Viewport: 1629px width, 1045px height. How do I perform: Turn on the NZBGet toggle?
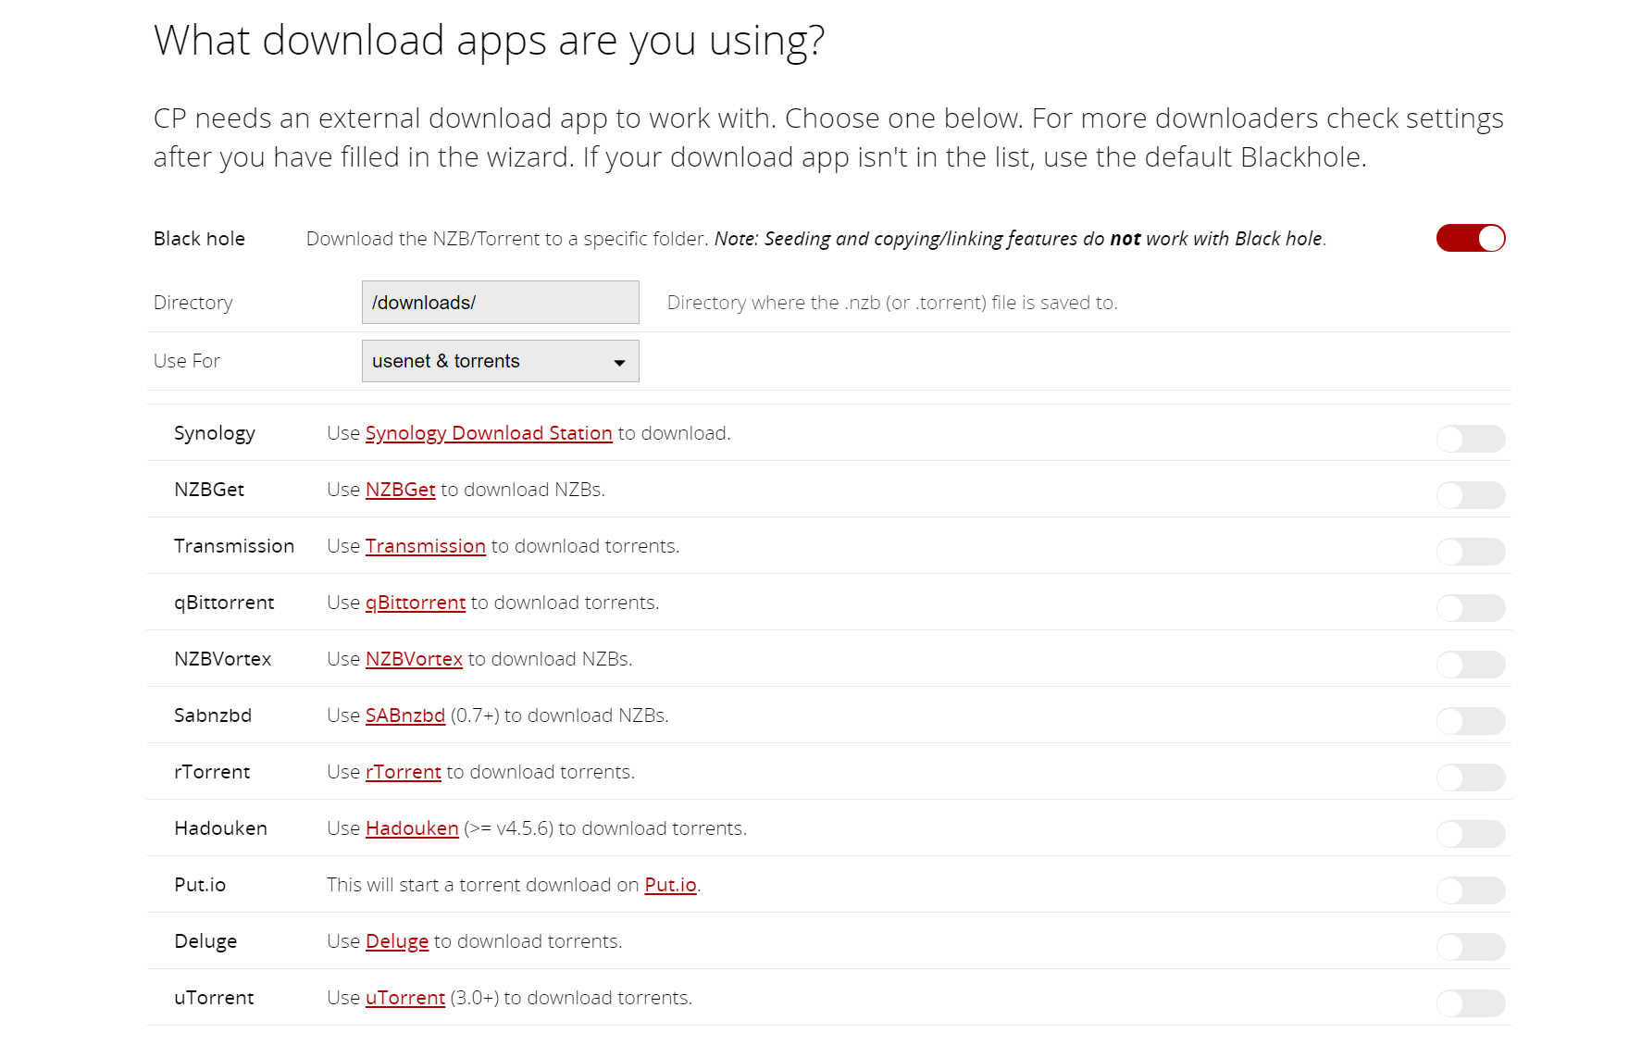(x=1471, y=495)
